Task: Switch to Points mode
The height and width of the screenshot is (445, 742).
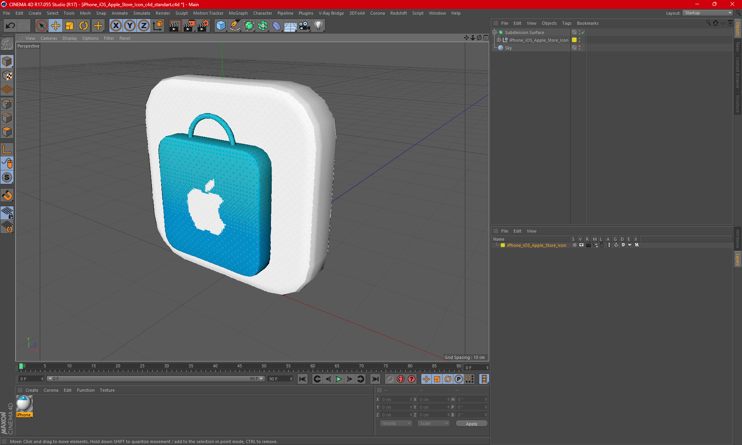Action: pyautogui.click(x=7, y=104)
